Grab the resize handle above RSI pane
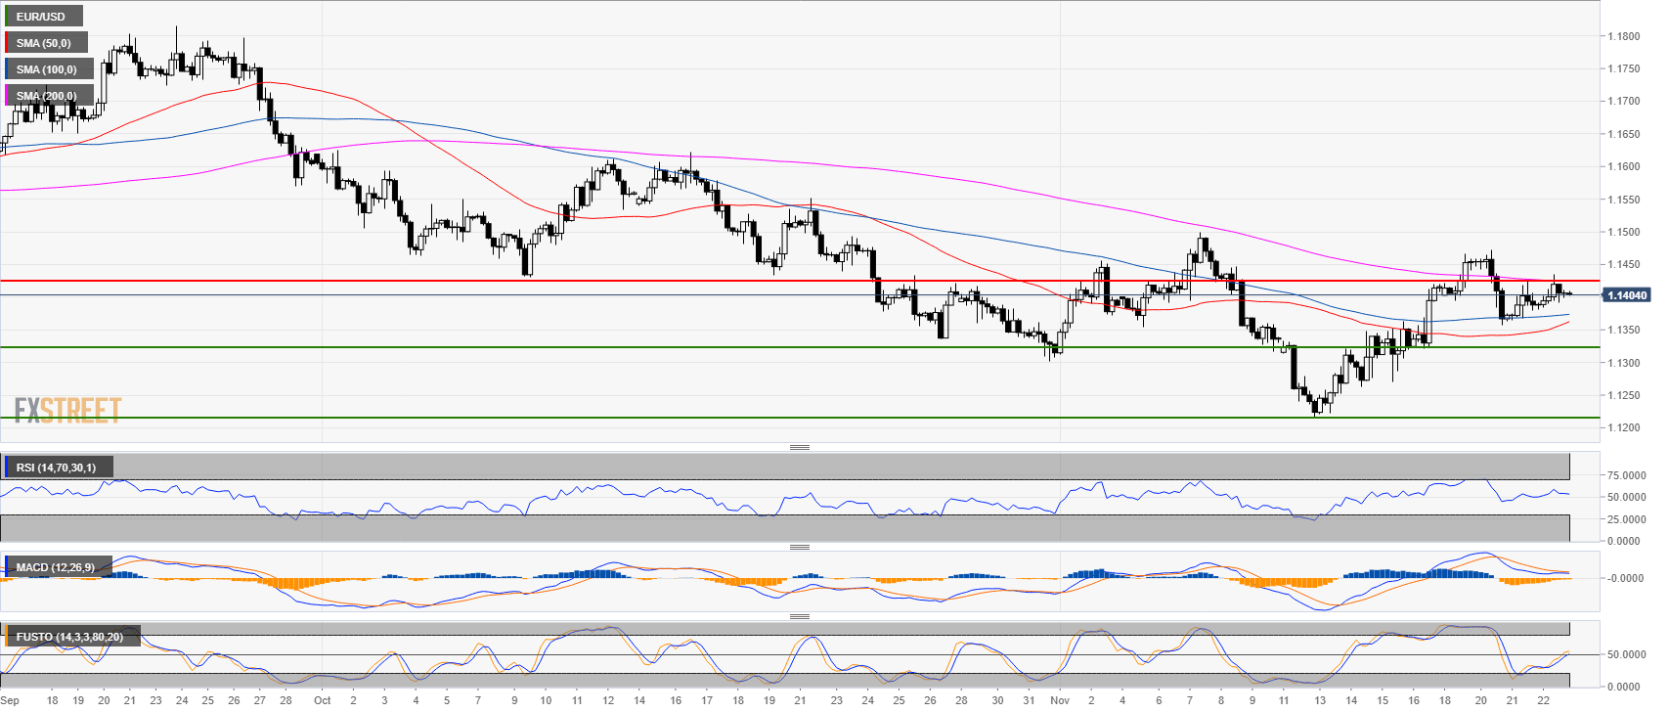 tap(799, 447)
